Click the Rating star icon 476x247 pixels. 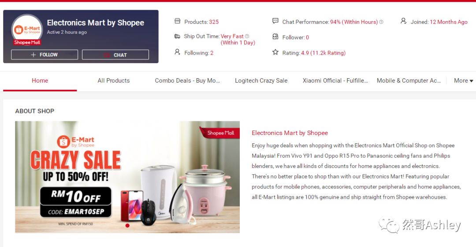(x=275, y=52)
